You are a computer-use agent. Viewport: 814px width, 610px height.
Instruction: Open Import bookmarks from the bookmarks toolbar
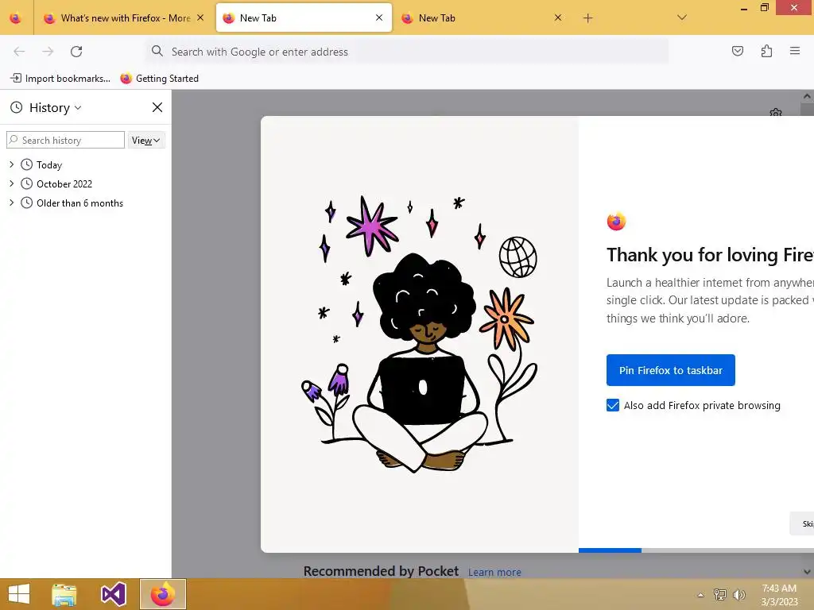point(60,79)
